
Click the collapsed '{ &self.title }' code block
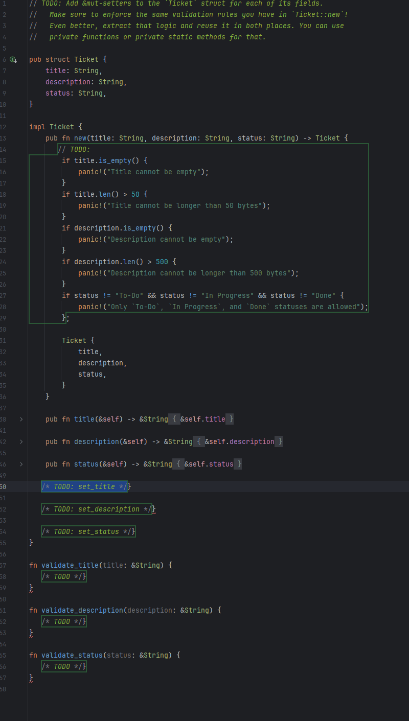[202, 419]
